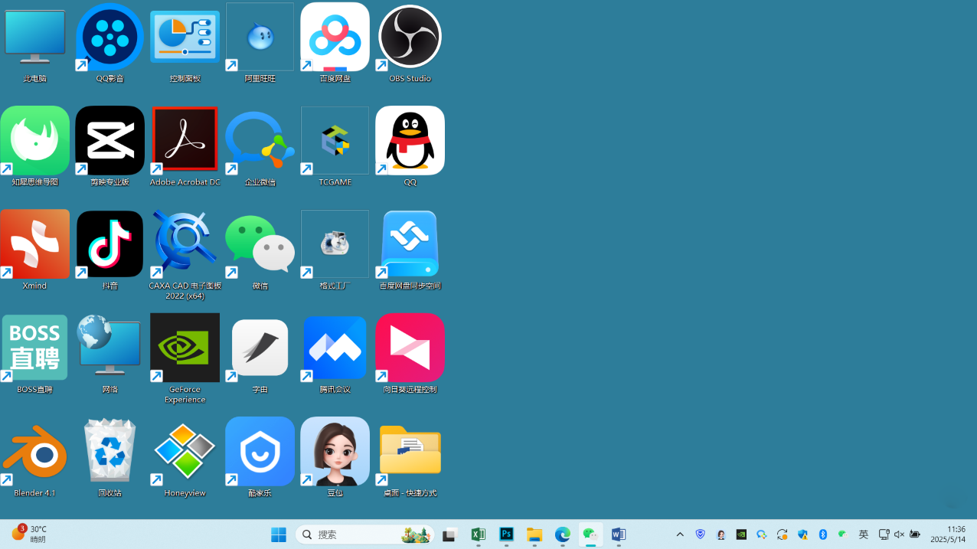The height and width of the screenshot is (549, 977).
Task: Click the OBS Studio desktop shortcut
Action: click(410, 43)
